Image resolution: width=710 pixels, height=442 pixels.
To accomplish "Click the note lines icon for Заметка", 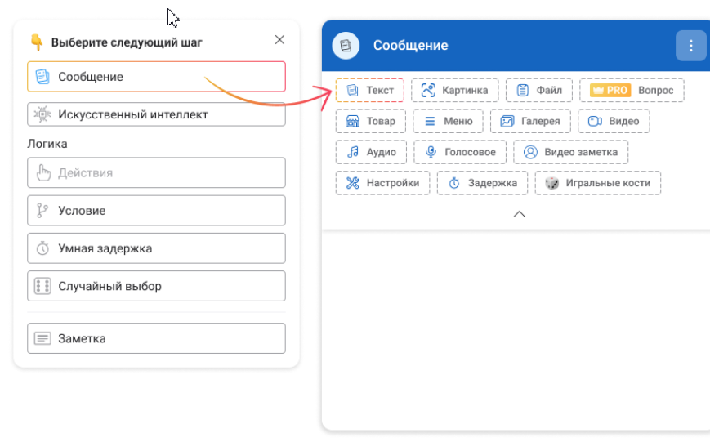I will point(42,338).
